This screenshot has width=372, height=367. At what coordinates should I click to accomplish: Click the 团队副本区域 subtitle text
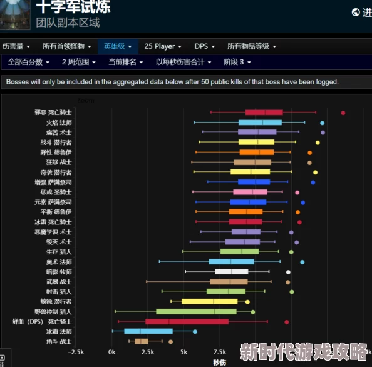tap(68, 23)
